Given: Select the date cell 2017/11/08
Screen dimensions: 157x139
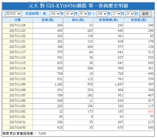Looking at the screenshot, I should click(x=18, y=90).
